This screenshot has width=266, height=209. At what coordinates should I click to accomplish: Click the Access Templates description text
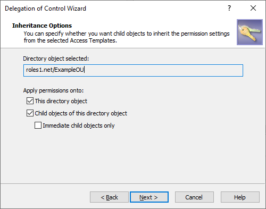tap(127, 37)
